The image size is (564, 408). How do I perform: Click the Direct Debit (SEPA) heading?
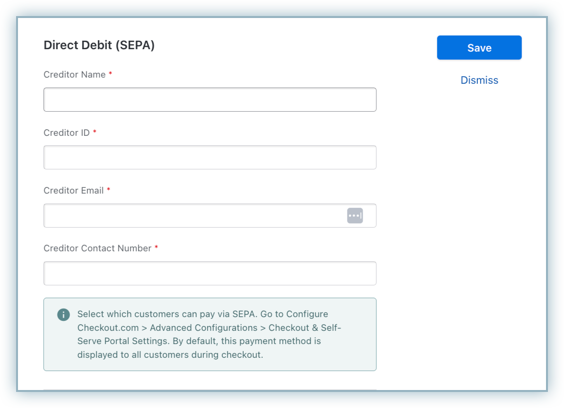(99, 45)
